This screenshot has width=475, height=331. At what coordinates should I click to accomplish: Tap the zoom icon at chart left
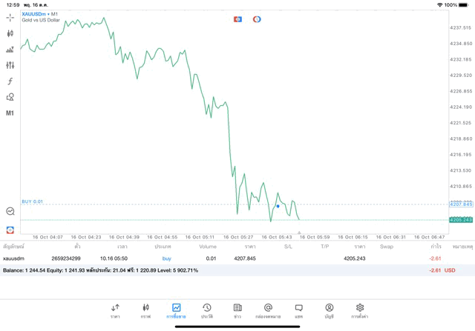(10, 211)
